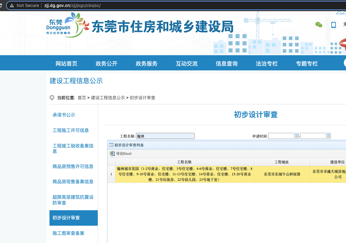
Task: Click 建设工程信息公示 breadcrumb link
Action: [x=108, y=98]
